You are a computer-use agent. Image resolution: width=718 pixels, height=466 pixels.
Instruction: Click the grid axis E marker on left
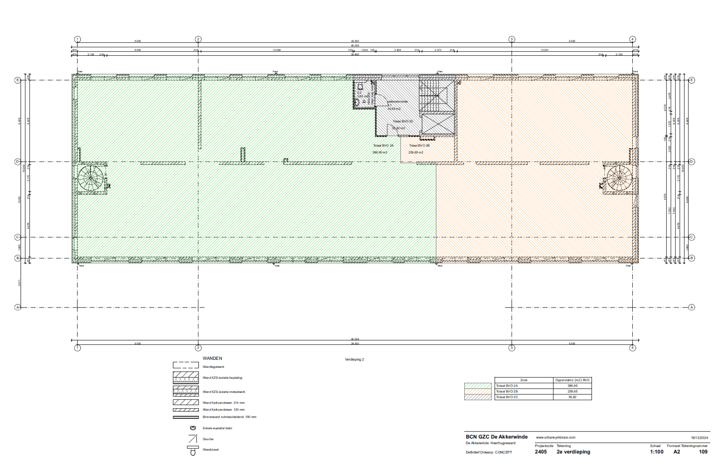coord(17,80)
